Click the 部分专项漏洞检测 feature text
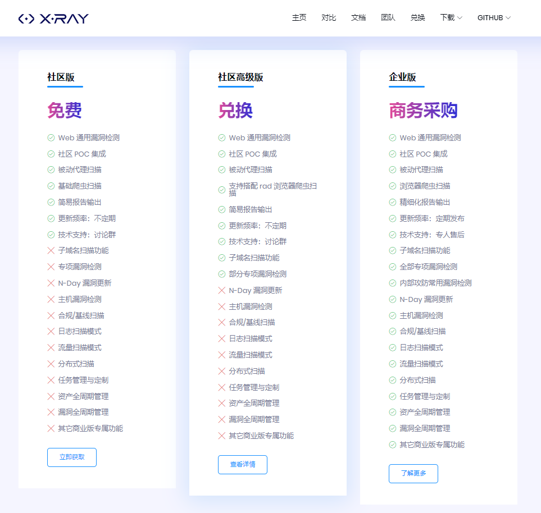The width and height of the screenshot is (541, 513). [x=258, y=274]
